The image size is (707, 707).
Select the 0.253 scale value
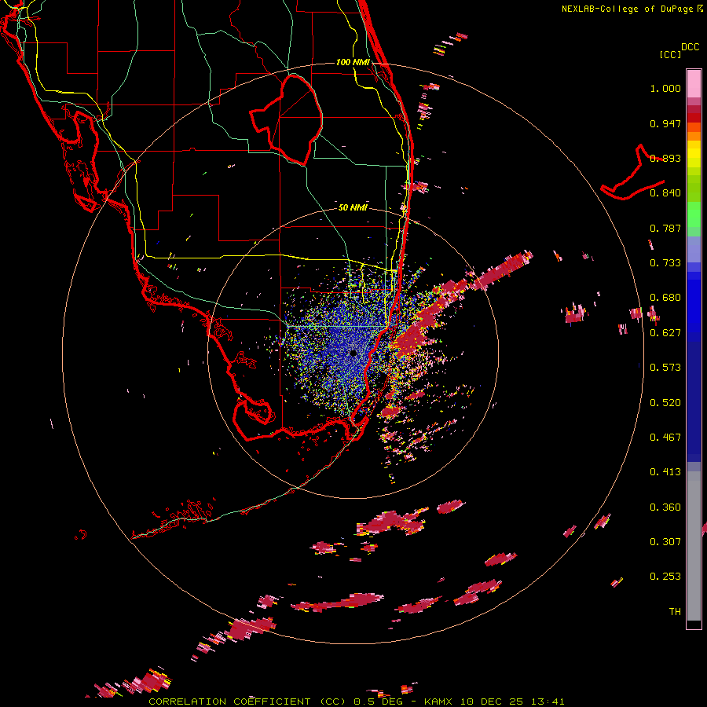tap(665, 577)
